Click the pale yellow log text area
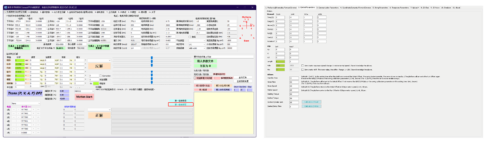Screen dimensions: 488x142 coord(223,113)
